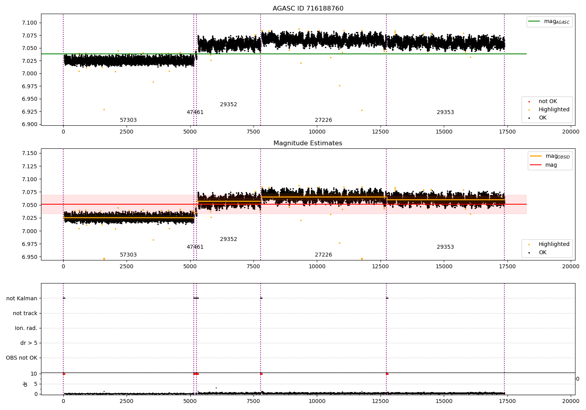Click the "OBS not OK" axis label
Viewport: 586px width, 410px height.
pyautogui.click(x=21, y=358)
